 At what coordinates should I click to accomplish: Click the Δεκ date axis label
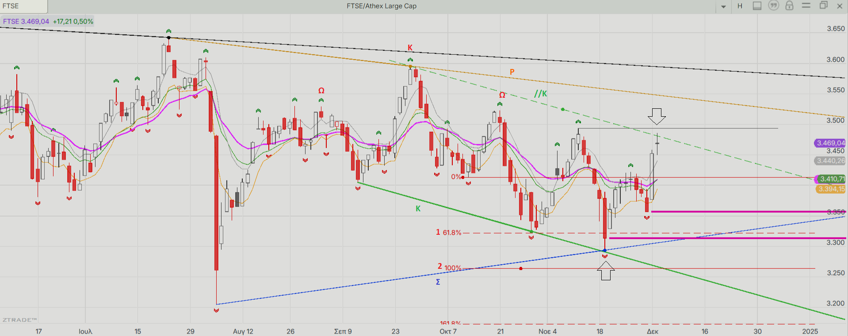653,331
